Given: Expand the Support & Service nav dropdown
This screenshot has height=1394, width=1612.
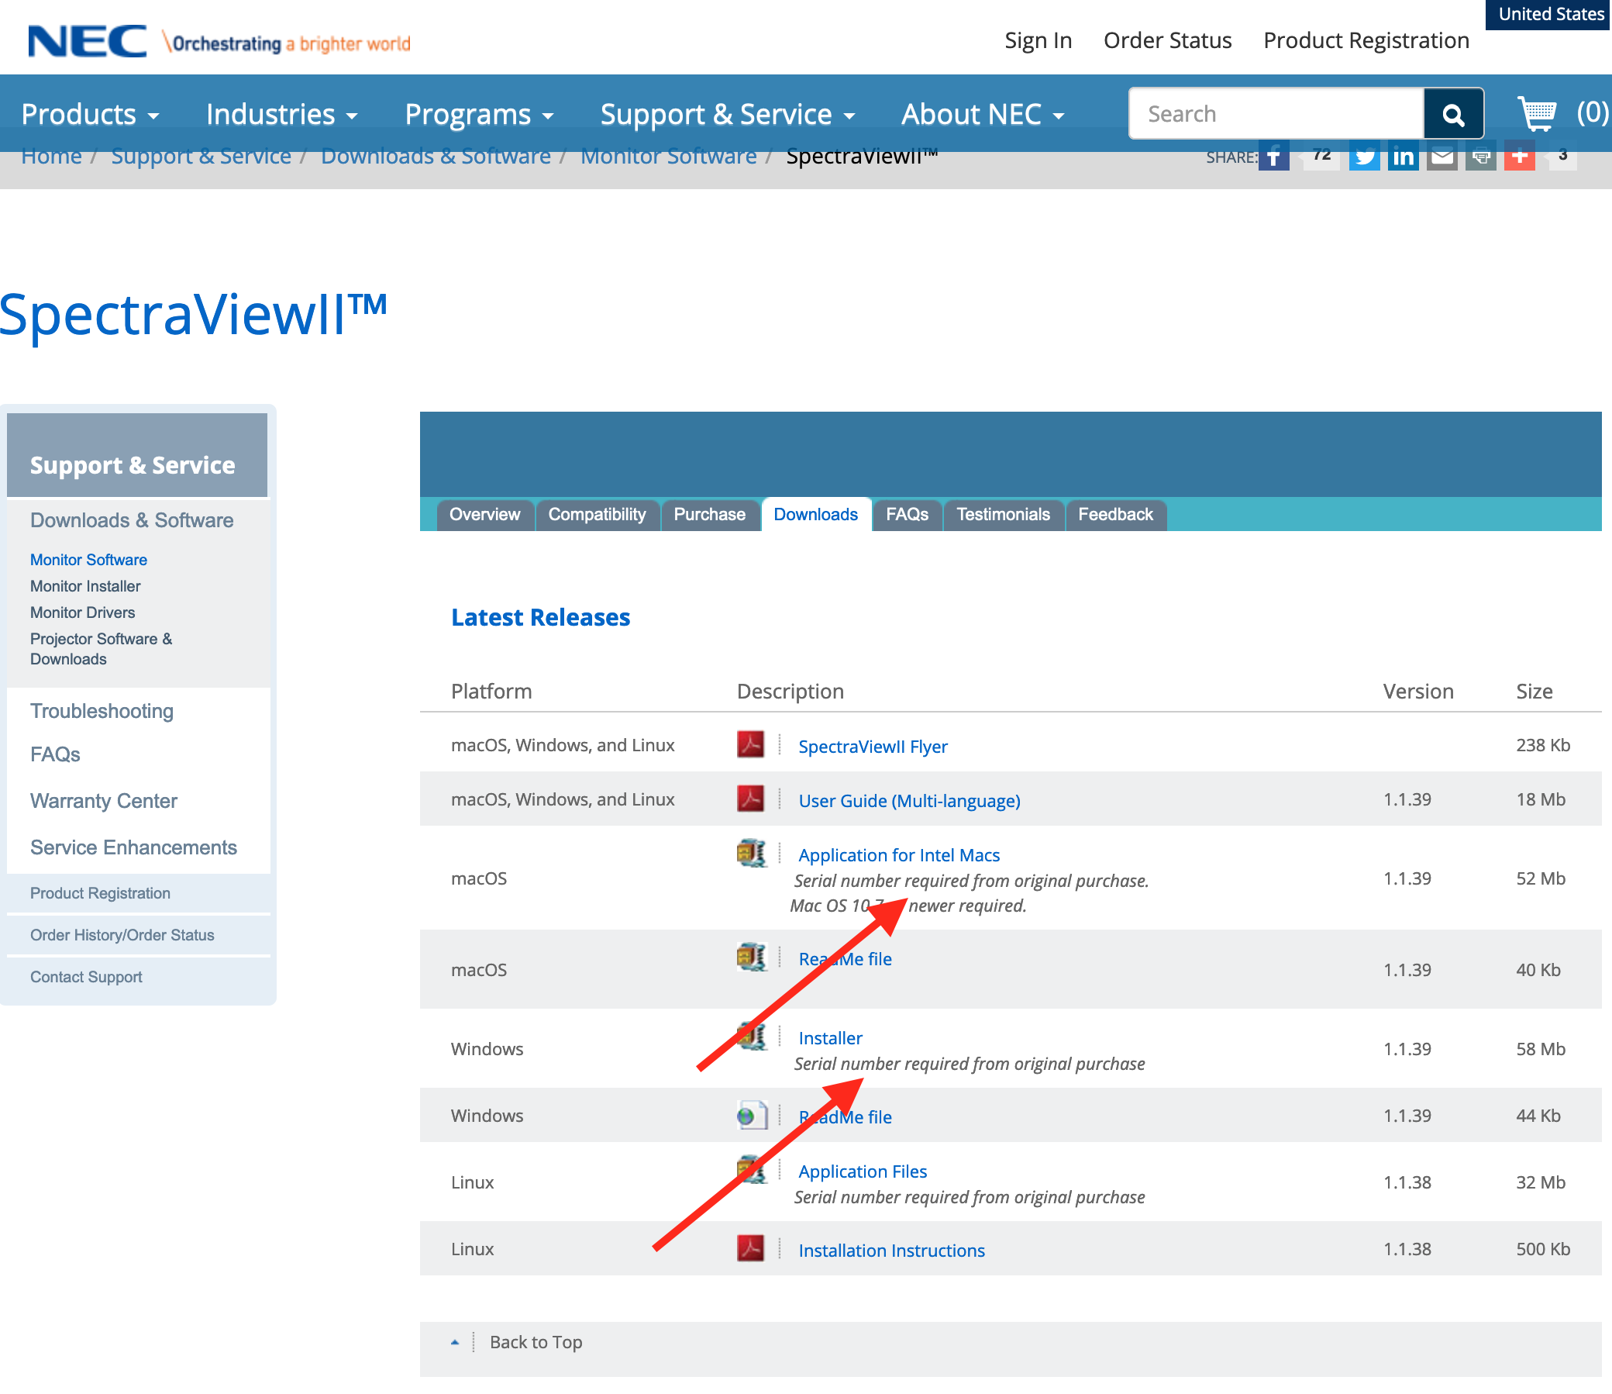Looking at the screenshot, I should 727,115.
